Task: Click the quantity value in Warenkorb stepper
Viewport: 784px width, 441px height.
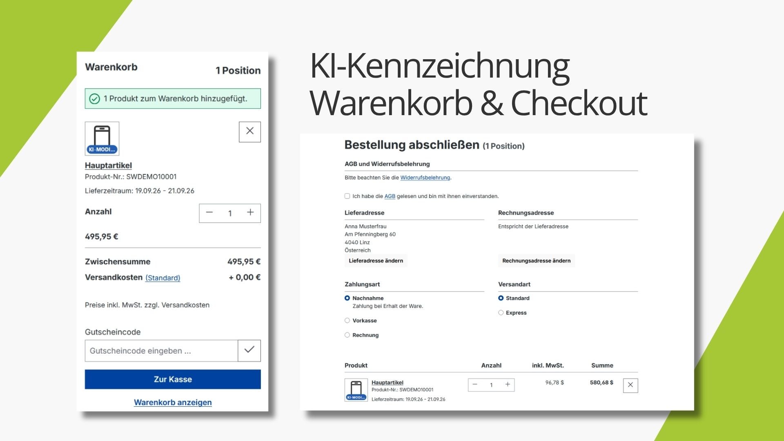Action: (x=230, y=213)
